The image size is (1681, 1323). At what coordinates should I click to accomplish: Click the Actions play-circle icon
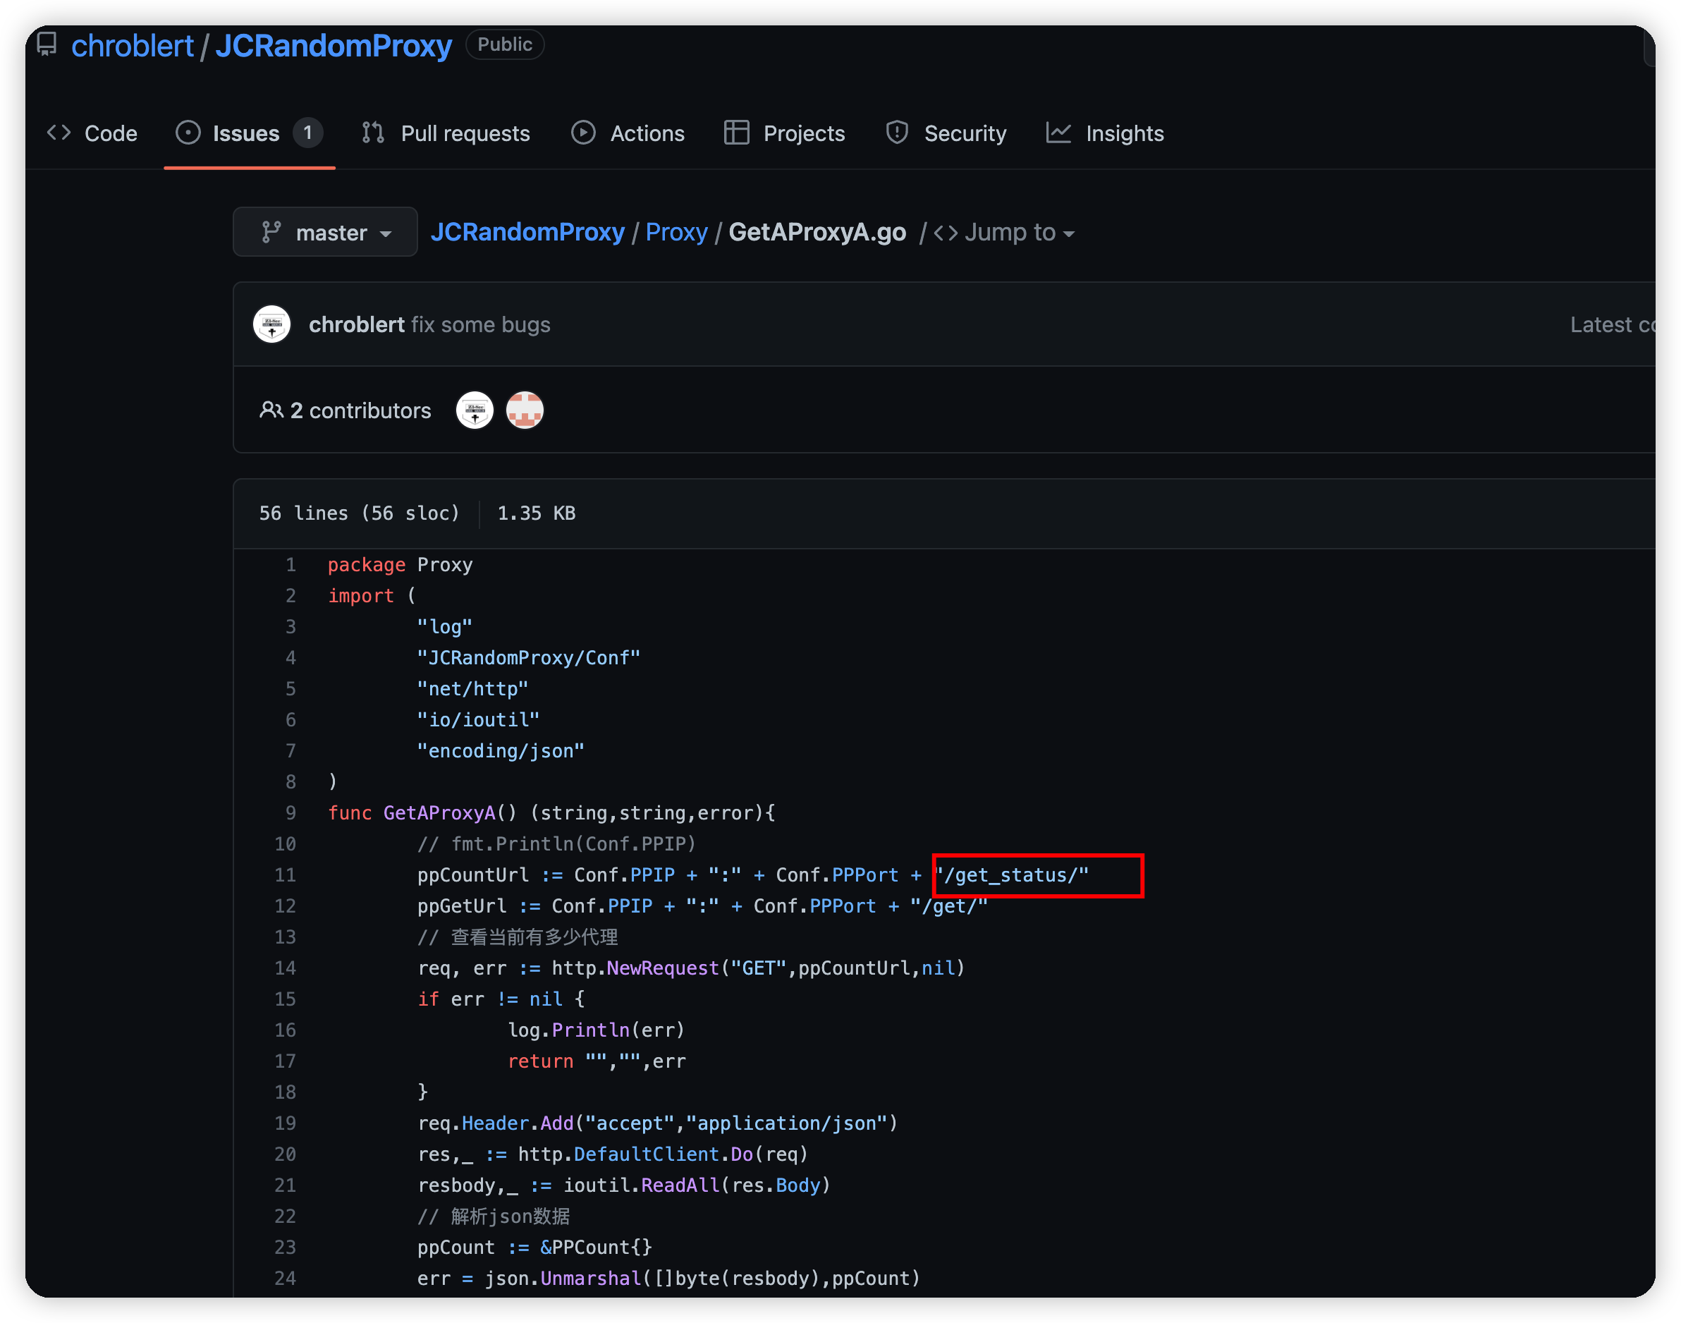click(x=583, y=133)
